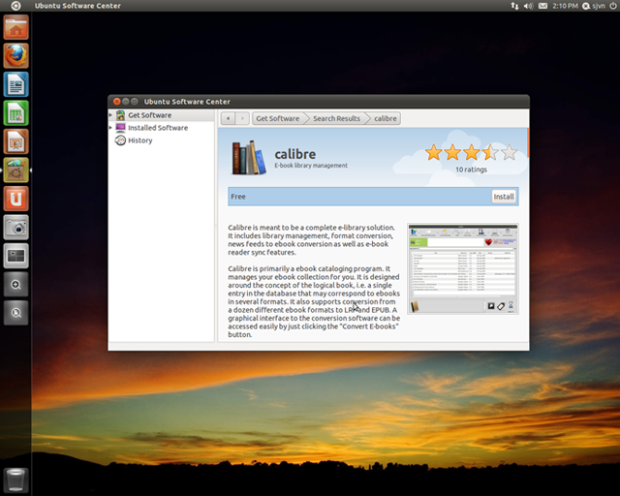Install calibre with the Install button
Viewport: 620px width, 496px height.
(x=504, y=197)
